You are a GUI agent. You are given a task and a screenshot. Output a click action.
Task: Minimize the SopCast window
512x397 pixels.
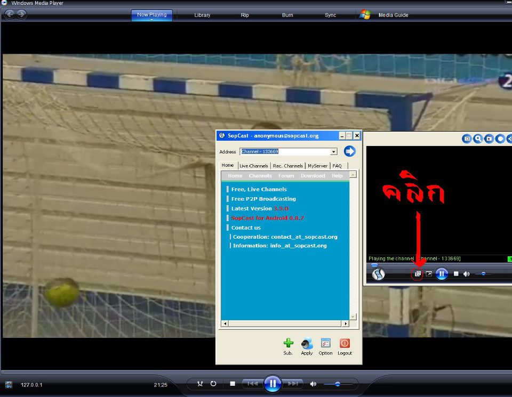(342, 136)
